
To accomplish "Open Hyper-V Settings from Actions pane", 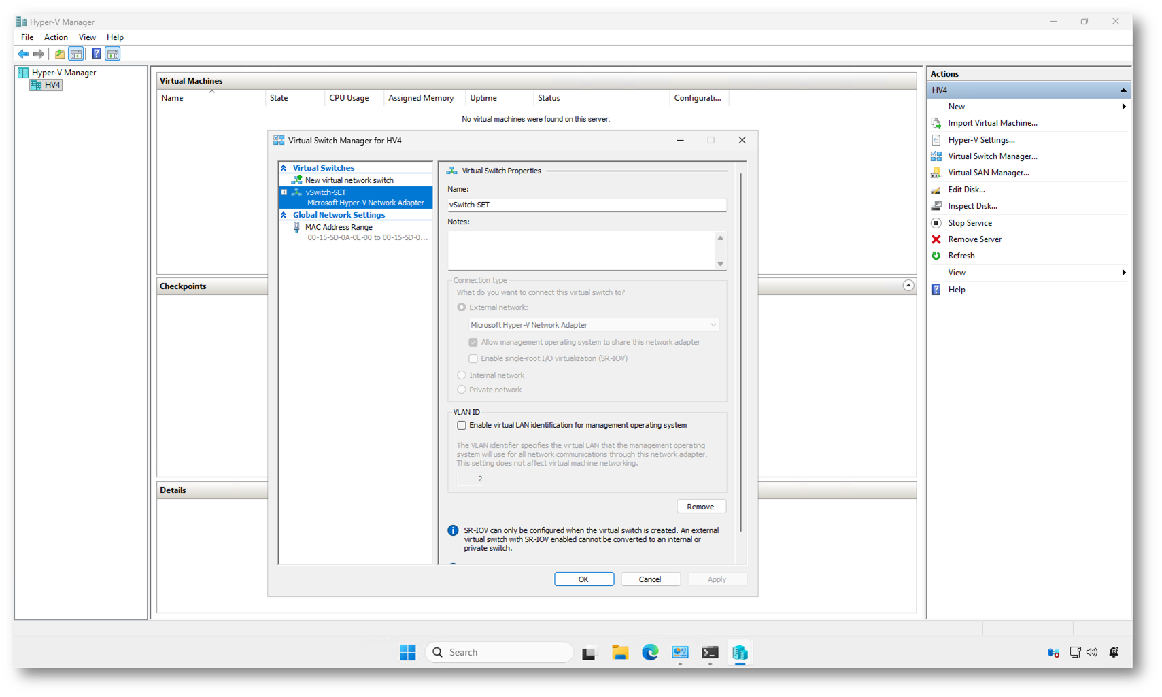I will 981,140.
